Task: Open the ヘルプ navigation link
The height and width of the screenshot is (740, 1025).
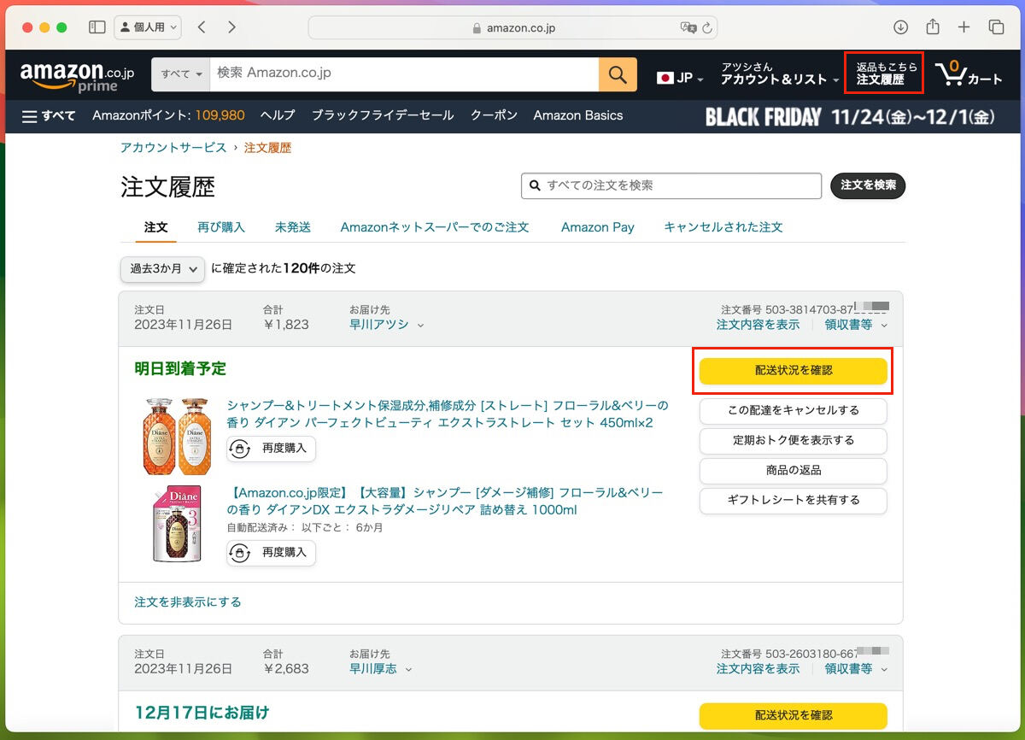Action: coord(278,115)
